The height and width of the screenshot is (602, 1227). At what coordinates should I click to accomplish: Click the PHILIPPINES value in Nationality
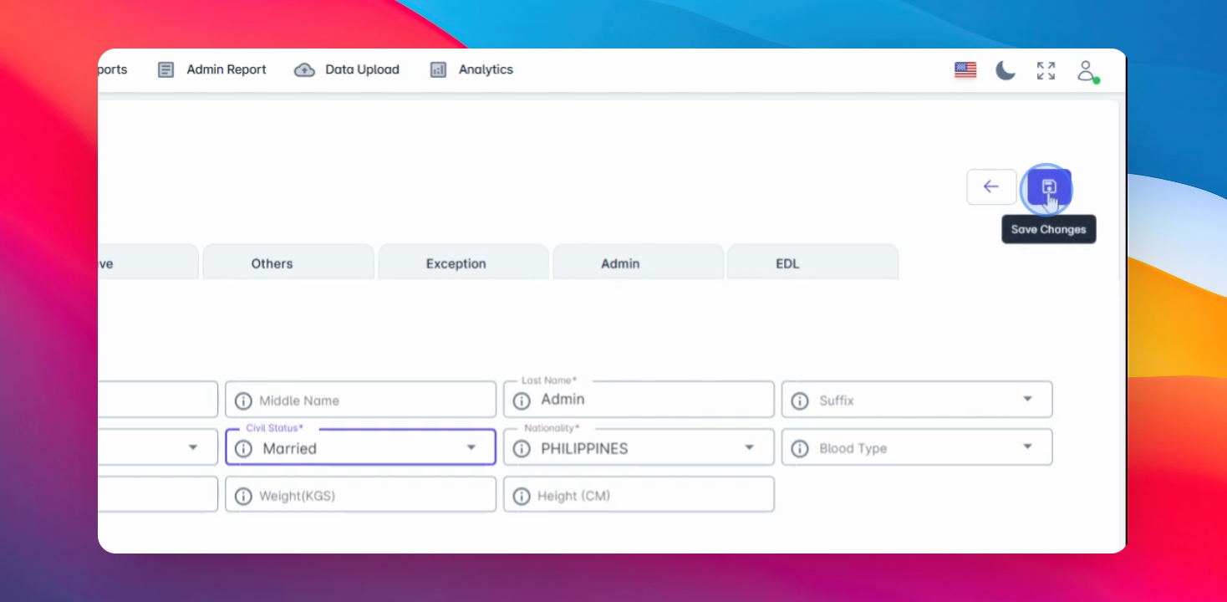point(584,449)
